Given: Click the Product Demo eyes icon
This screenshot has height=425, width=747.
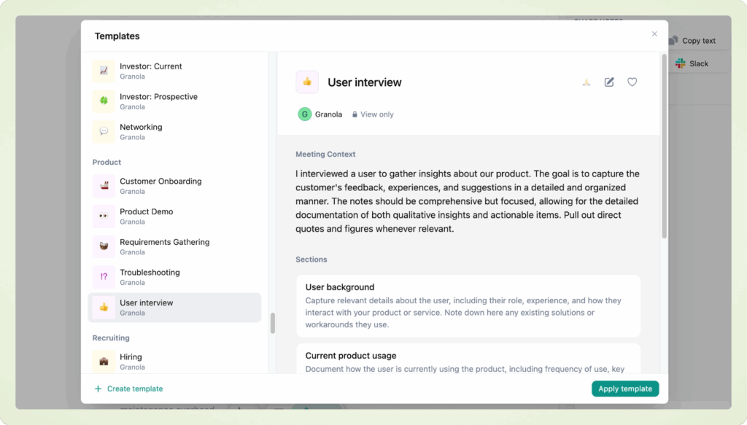Looking at the screenshot, I should [104, 217].
